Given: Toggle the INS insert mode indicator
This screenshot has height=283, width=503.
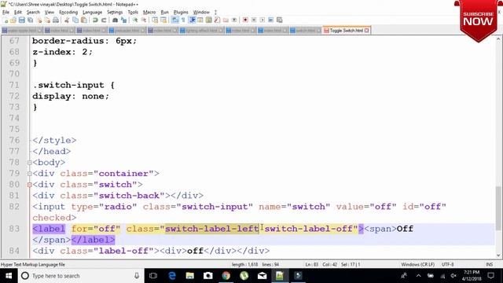Looking at the screenshot, I should (x=489, y=264).
